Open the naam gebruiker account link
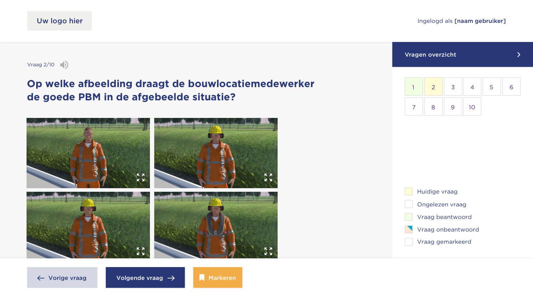 point(480,21)
